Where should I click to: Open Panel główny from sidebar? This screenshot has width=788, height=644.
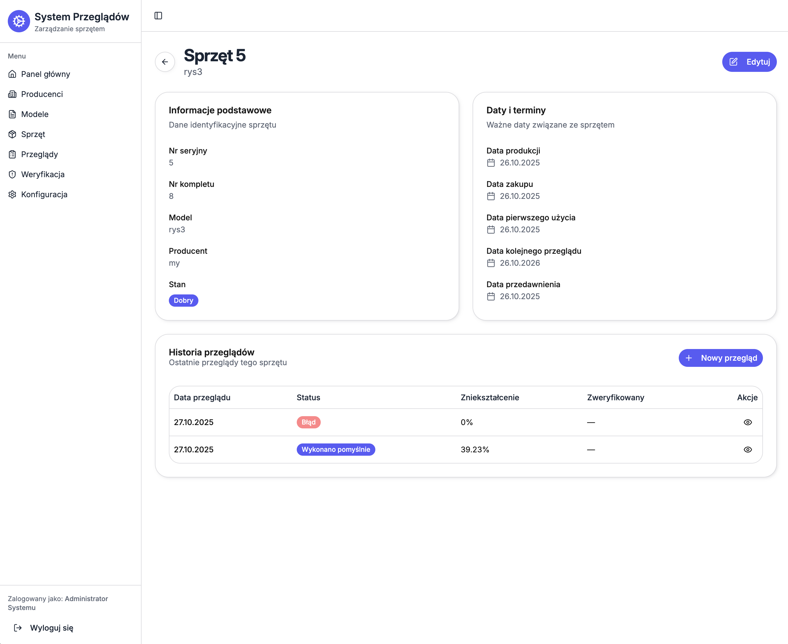45,74
